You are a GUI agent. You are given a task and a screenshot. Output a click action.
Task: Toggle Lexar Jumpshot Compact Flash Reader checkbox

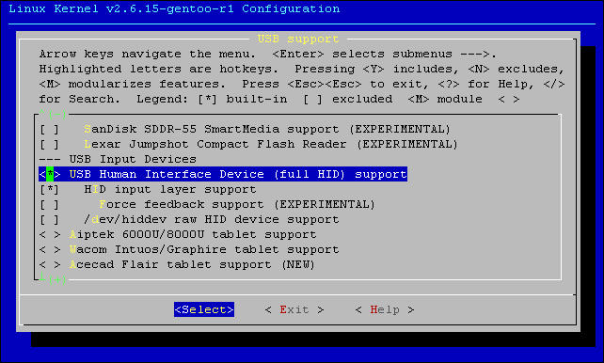pos(50,144)
